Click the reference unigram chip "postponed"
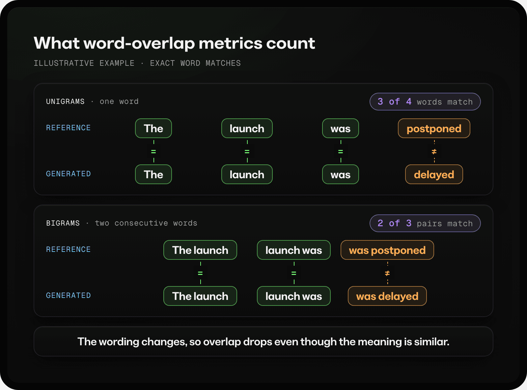Viewport: 527px width, 390px height. [x=434, y=128]
